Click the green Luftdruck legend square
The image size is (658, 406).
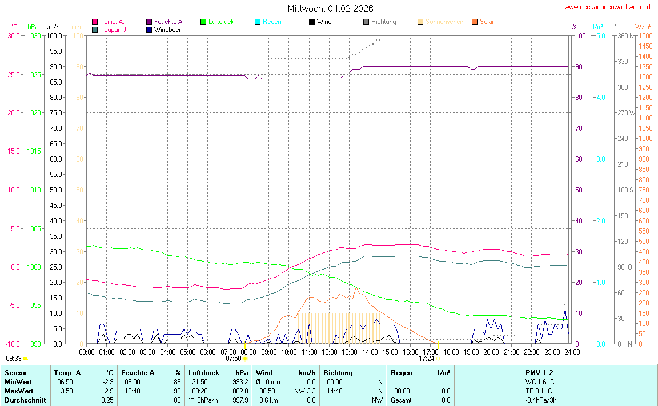click(203, 22)
